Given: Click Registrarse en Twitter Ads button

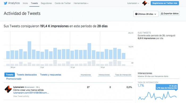Looking at the screenshot, I should click(x=165, y=3).
